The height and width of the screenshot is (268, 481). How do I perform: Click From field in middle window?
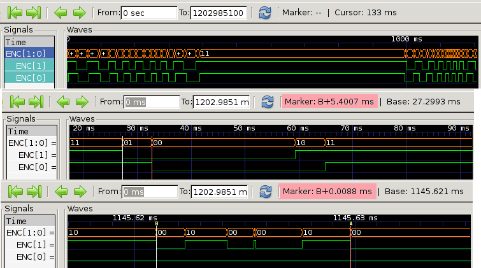152,102
